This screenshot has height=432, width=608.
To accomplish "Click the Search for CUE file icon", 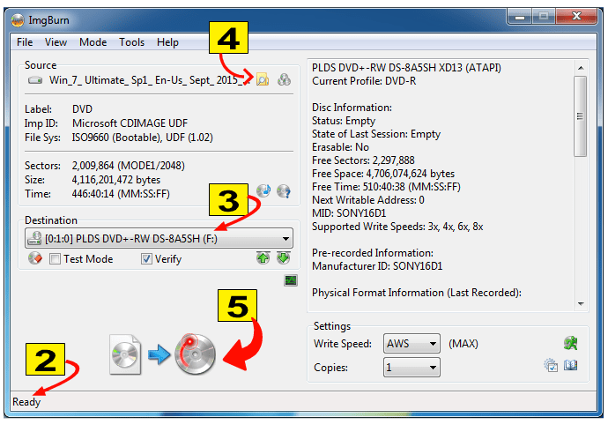I will (284, 79).
